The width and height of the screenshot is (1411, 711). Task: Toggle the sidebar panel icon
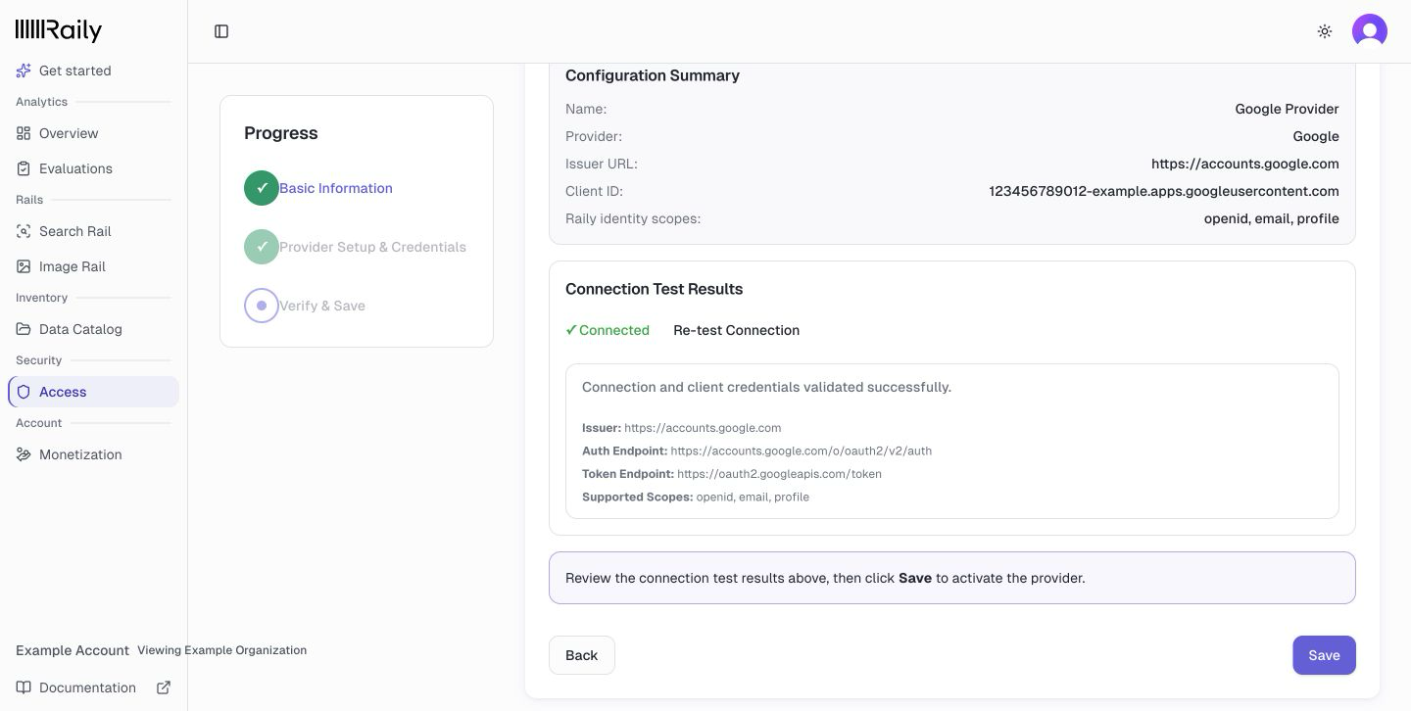tap(221, 31)
